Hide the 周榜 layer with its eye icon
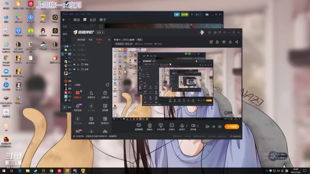Viewport: 310px width, 174px height. (74, 65)
